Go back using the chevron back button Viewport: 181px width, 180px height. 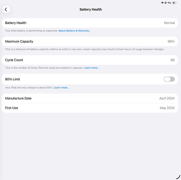tap(6, 9)
